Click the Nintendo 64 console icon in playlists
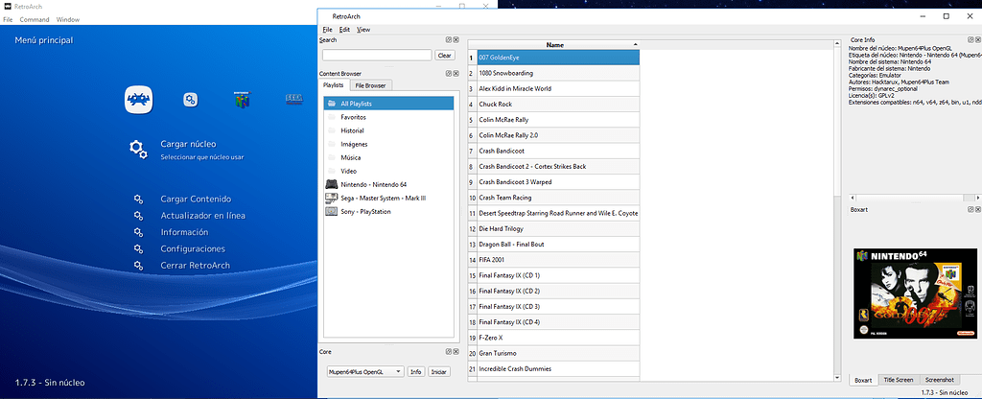Screen dimensions: 982x399 pyautogui.click(x=331, y=185)
